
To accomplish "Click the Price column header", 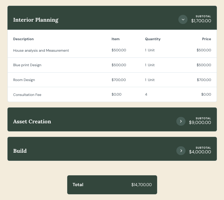I will coord(206,39).
